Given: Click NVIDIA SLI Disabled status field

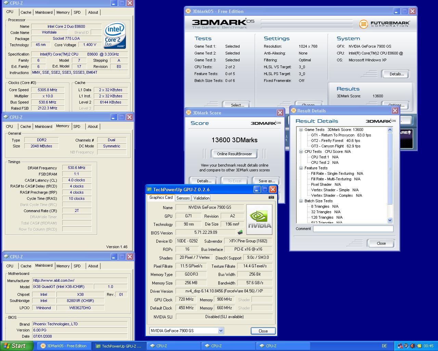Looking at the screenshot, I should pos(224,317).
